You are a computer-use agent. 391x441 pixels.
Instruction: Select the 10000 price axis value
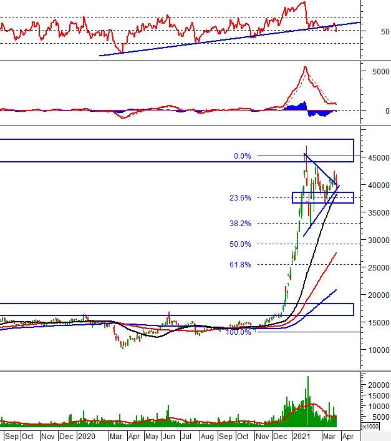[x=379, y=350]
